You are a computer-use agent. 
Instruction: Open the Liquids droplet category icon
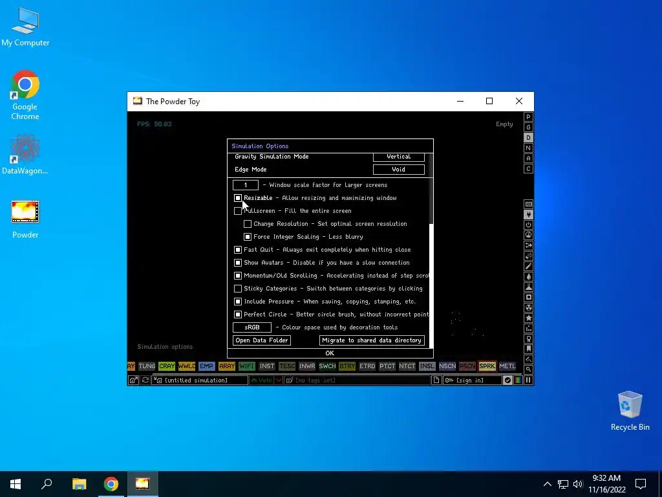pos(528,276)
